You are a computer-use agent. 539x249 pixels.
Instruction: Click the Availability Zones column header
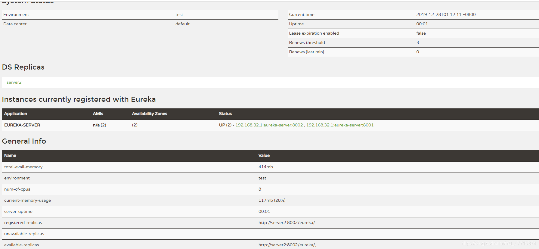tap(150, 114)
